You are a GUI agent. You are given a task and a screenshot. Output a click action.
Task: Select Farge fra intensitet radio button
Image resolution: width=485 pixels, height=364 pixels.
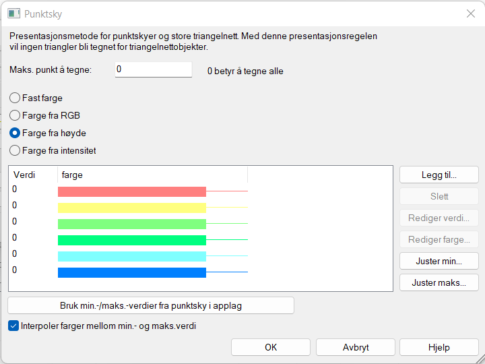(x=15, y=151)
